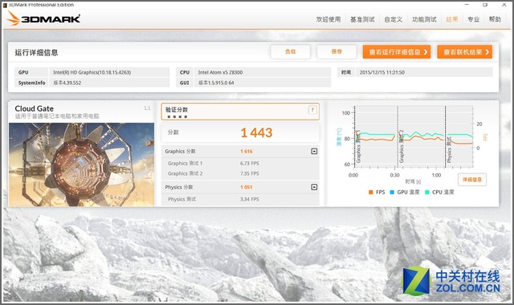514x305 pixels.
Task: Click the 运行详细信息 heading
Action: click(36, 52)
